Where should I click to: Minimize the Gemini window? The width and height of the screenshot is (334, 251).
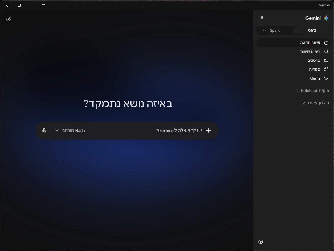32,5
